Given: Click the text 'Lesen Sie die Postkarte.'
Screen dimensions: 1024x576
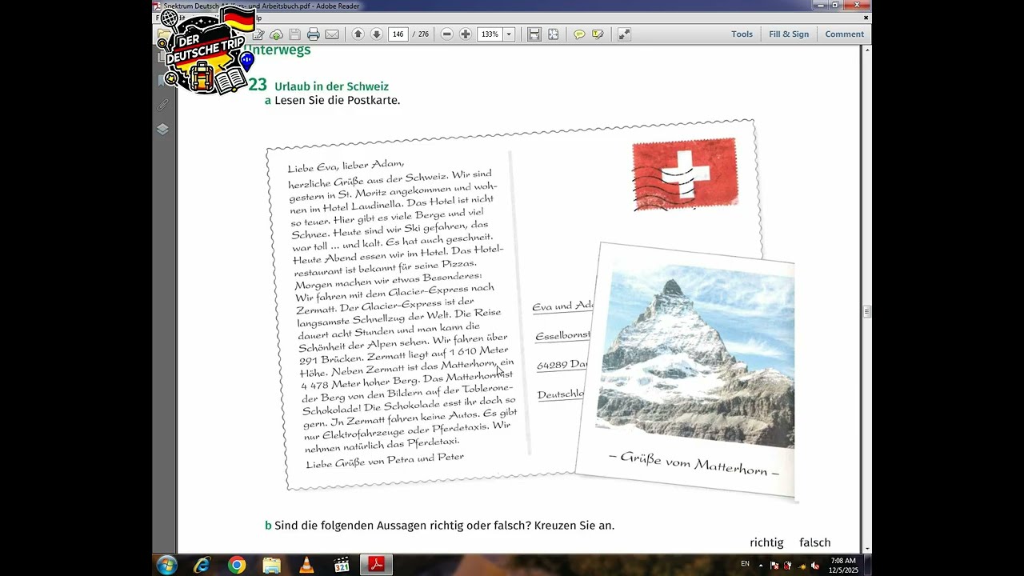Looking at the screenshot, I should coord(337,101).
